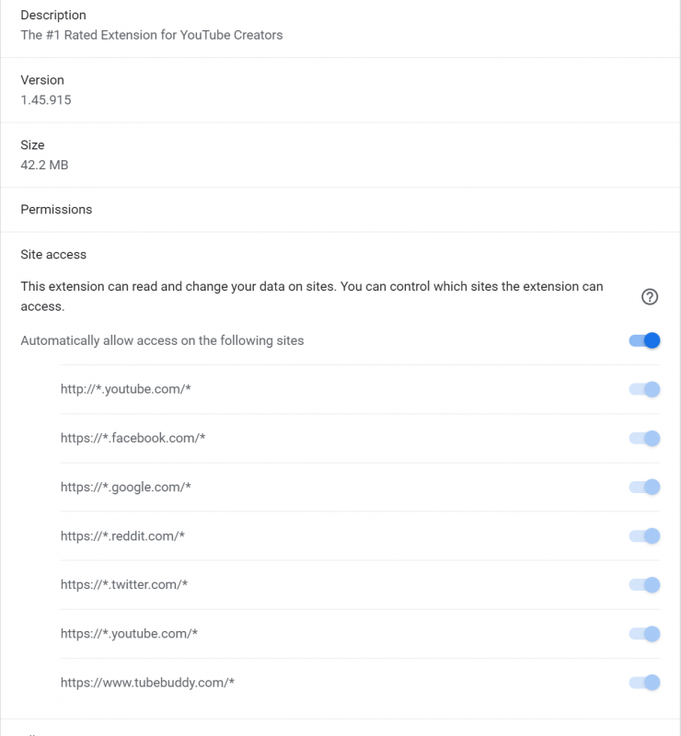This screenshot has height=736, width=681.
Task: Click the version number 1.45.915
Action: point(46,99)
